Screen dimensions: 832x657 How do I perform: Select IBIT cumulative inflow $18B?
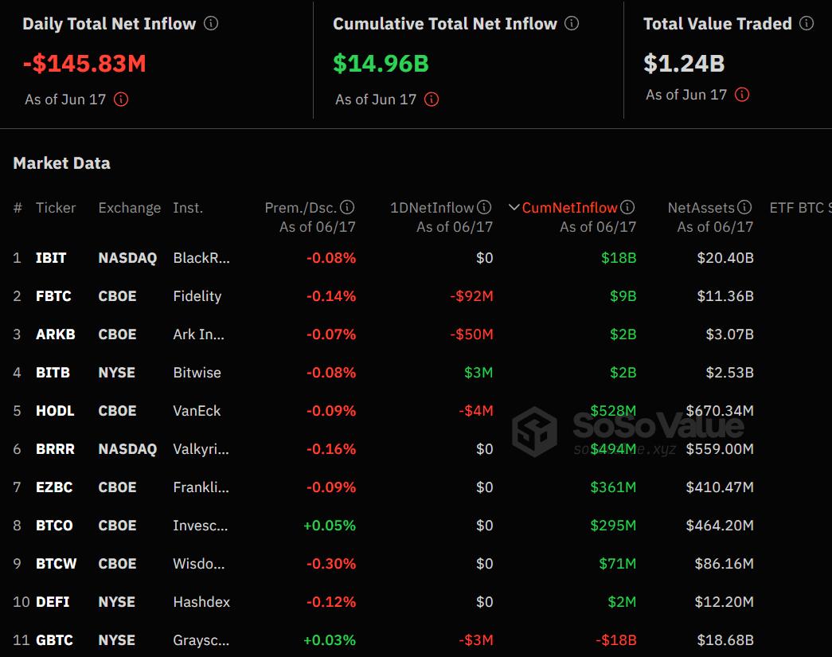click(x=619, y=258)
